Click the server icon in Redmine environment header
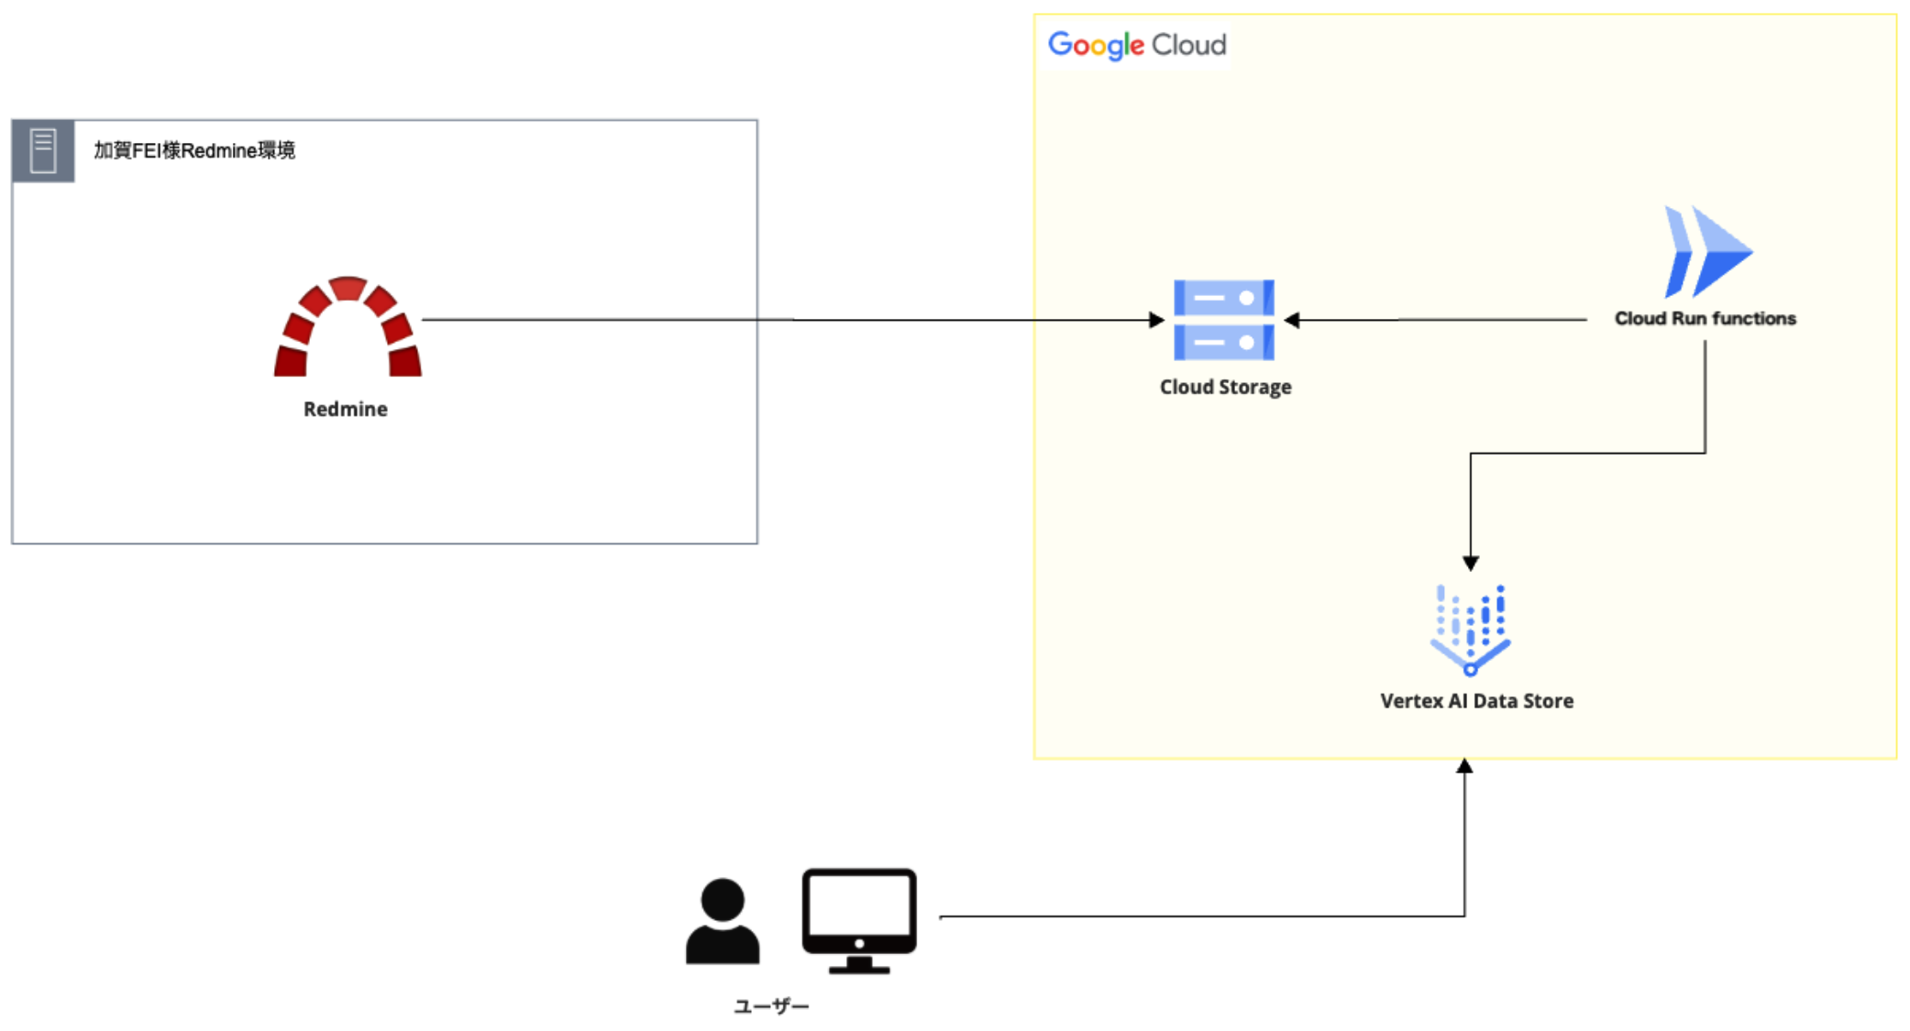The image size is (1910, 1031). point(43,151)
